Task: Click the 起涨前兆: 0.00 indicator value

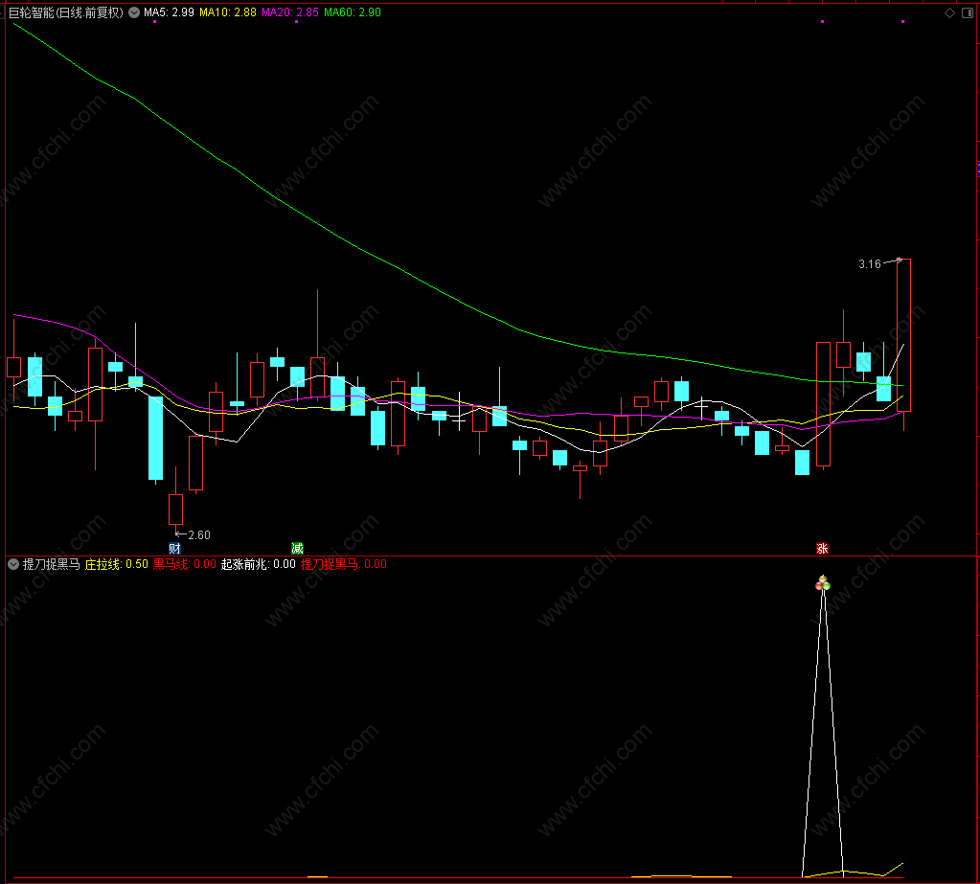Action: 258,564
